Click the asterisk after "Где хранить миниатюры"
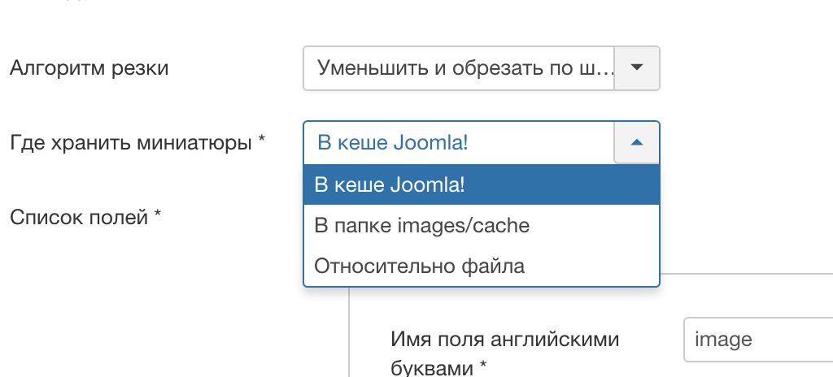 pyautogui.click(x=262, y=142)
